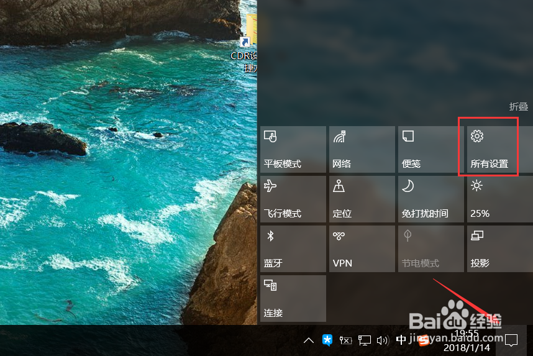
Task: Open the VPN quick action tile
Action: pyautogui.click(x=362, y=249)
